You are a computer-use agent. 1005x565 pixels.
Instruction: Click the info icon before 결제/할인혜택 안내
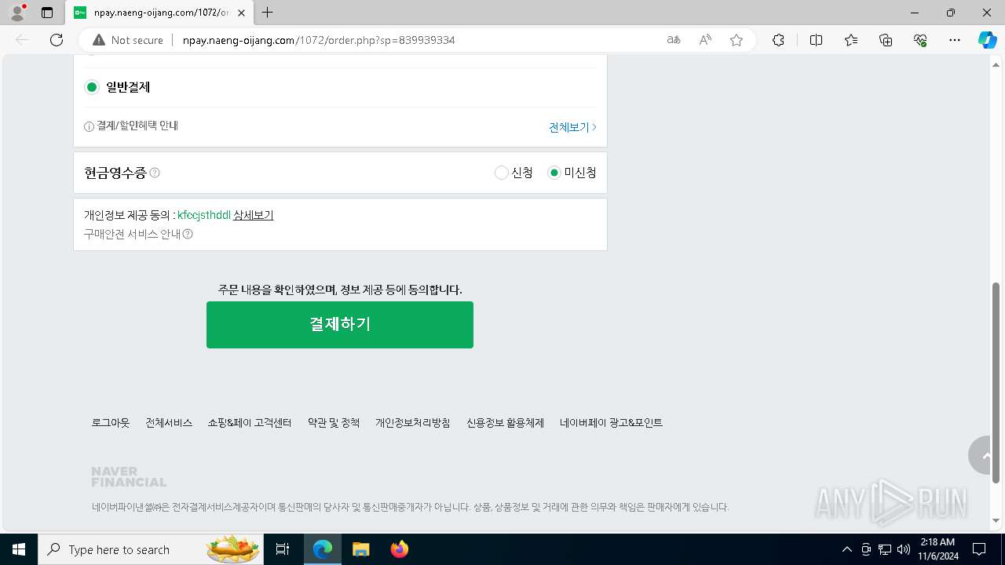[89, 126]
